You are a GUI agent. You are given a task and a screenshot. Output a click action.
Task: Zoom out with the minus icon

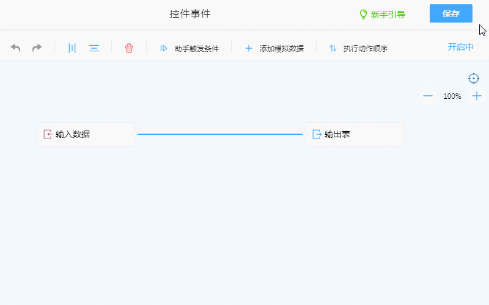pyautogui.click(x=428, y=96)
